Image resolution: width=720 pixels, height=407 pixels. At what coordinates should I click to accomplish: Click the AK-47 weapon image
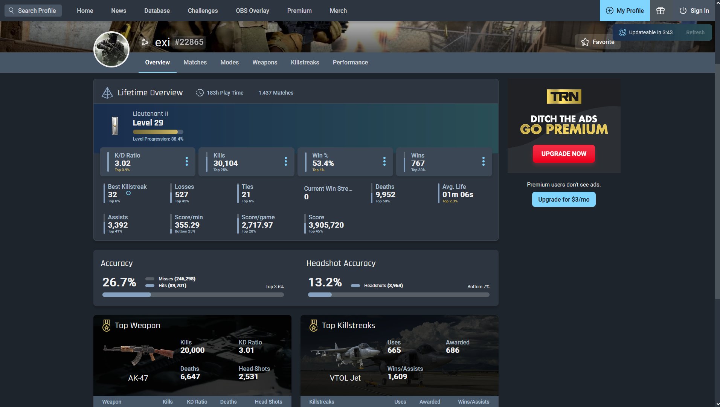138,354
